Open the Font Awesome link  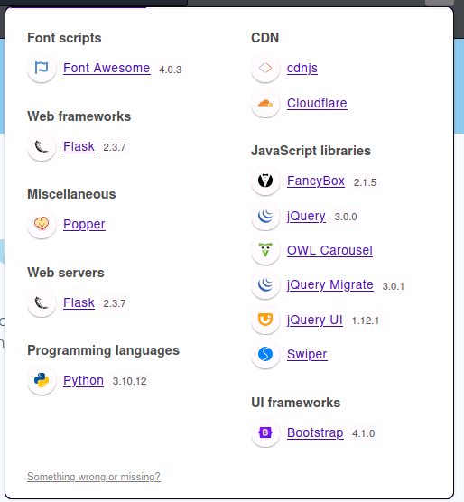pyautogui.click(x=107, y=68)
